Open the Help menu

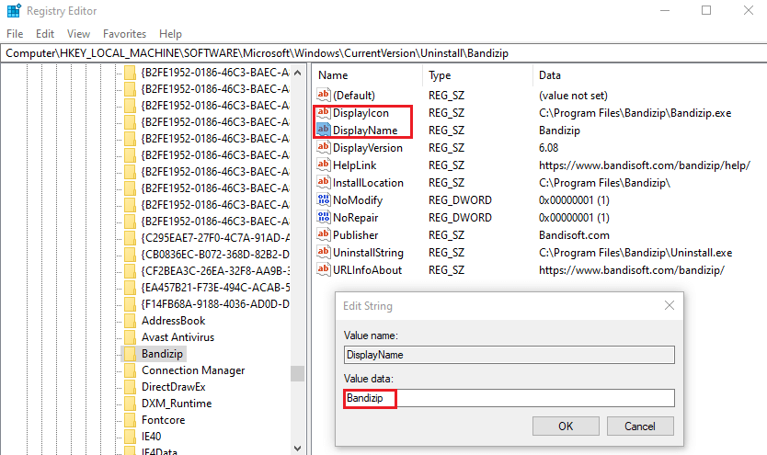pyautogui.click(x=171, y=34)
